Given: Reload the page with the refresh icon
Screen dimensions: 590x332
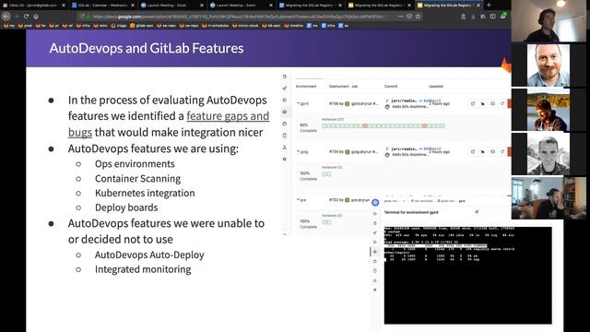Looking at the screenshot, I should [x=26, y=17].
